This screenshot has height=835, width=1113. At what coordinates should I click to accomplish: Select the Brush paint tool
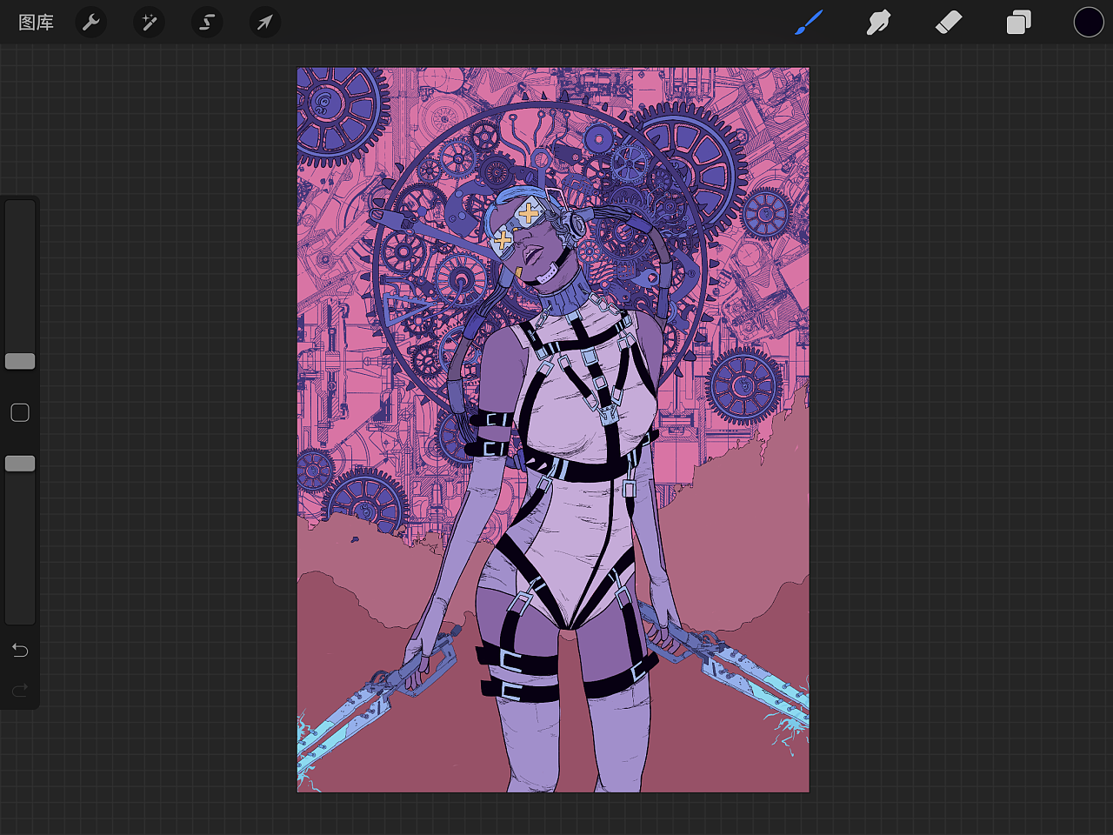click(x=809, y=23)
